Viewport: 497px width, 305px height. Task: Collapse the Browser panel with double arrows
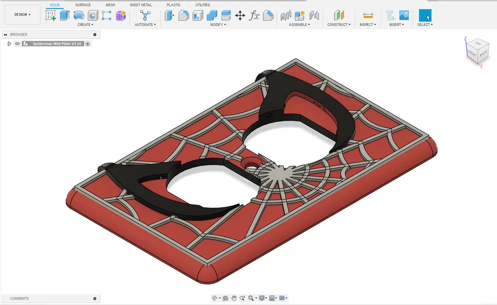pyautogui.click(x=5, y=35)
